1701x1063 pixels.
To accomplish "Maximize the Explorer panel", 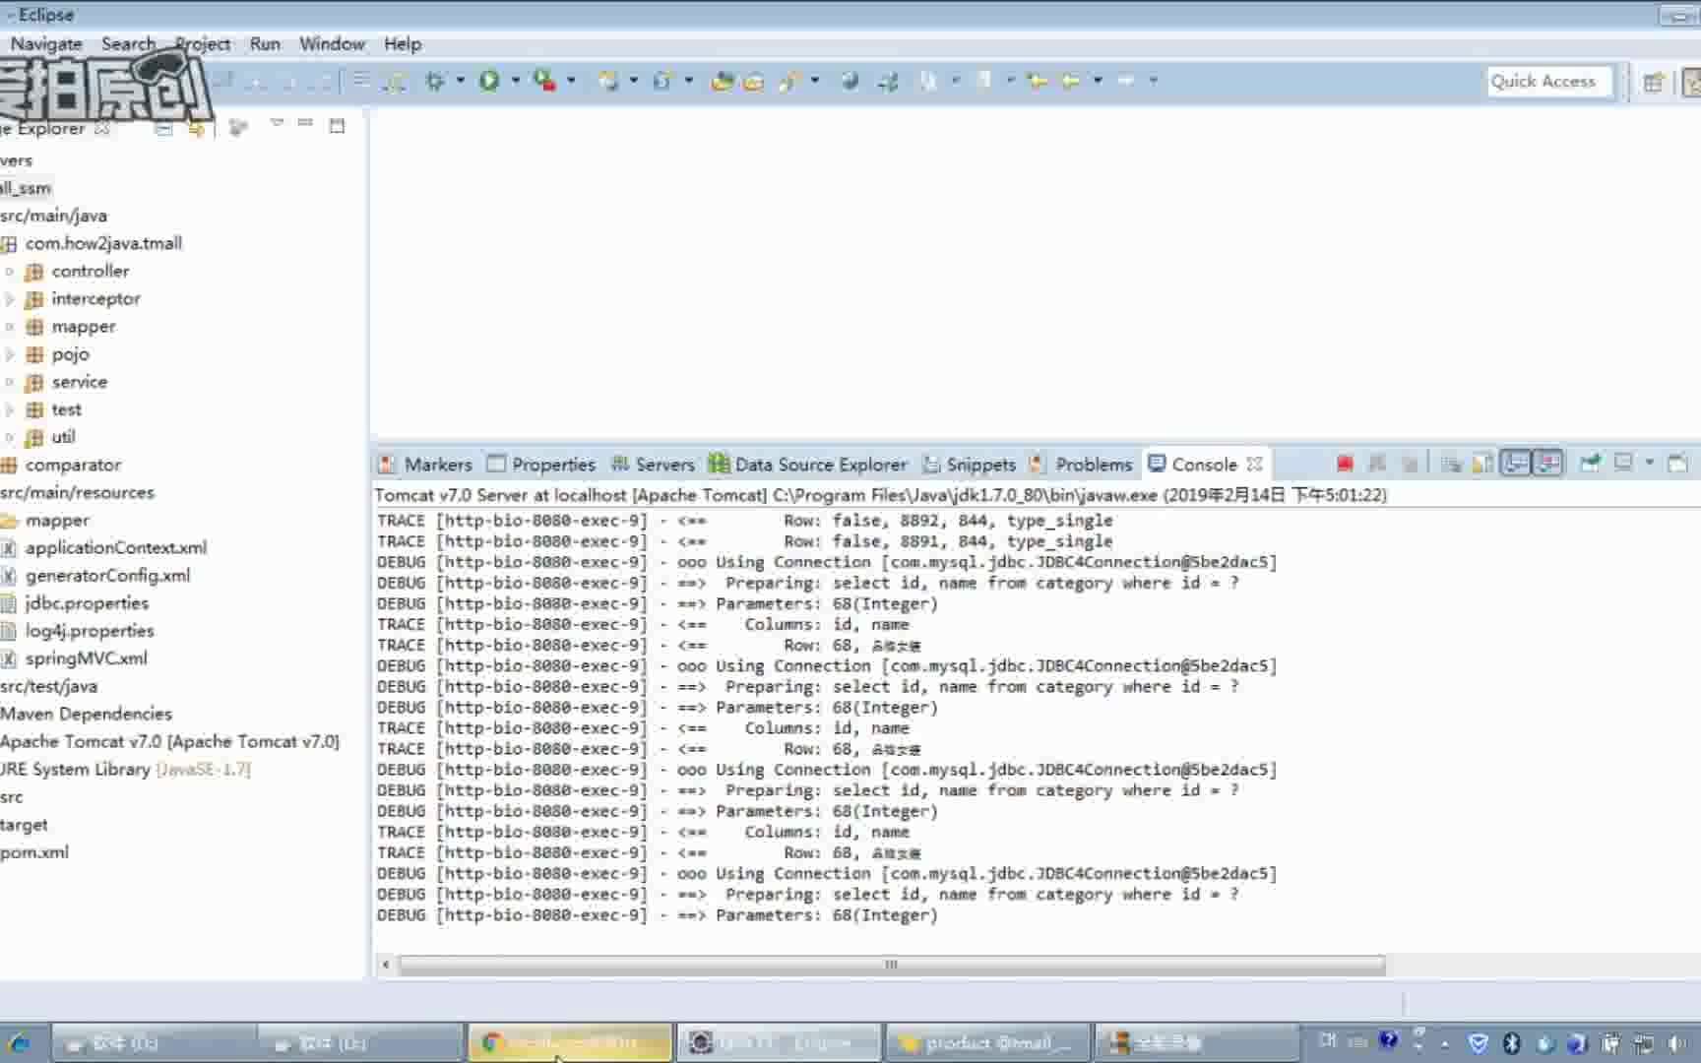I will (337, 126).
